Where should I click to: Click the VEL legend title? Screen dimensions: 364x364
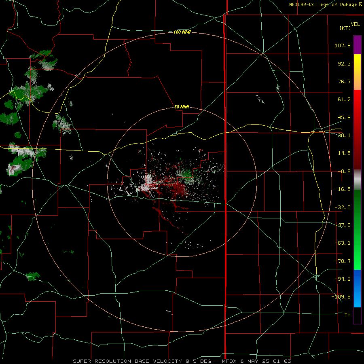(355, 24)
